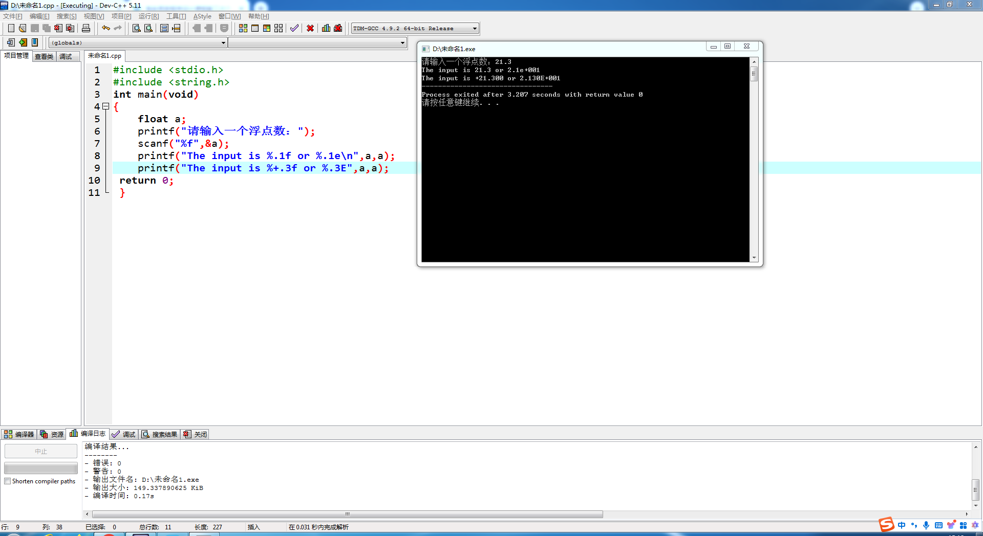Open the 编辑[E] menu
This screenshot has width=983, height=536.
click(39, 16)
